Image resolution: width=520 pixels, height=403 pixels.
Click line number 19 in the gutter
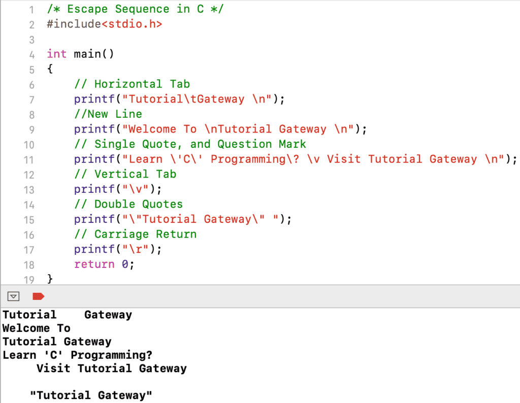pos(29,279)
